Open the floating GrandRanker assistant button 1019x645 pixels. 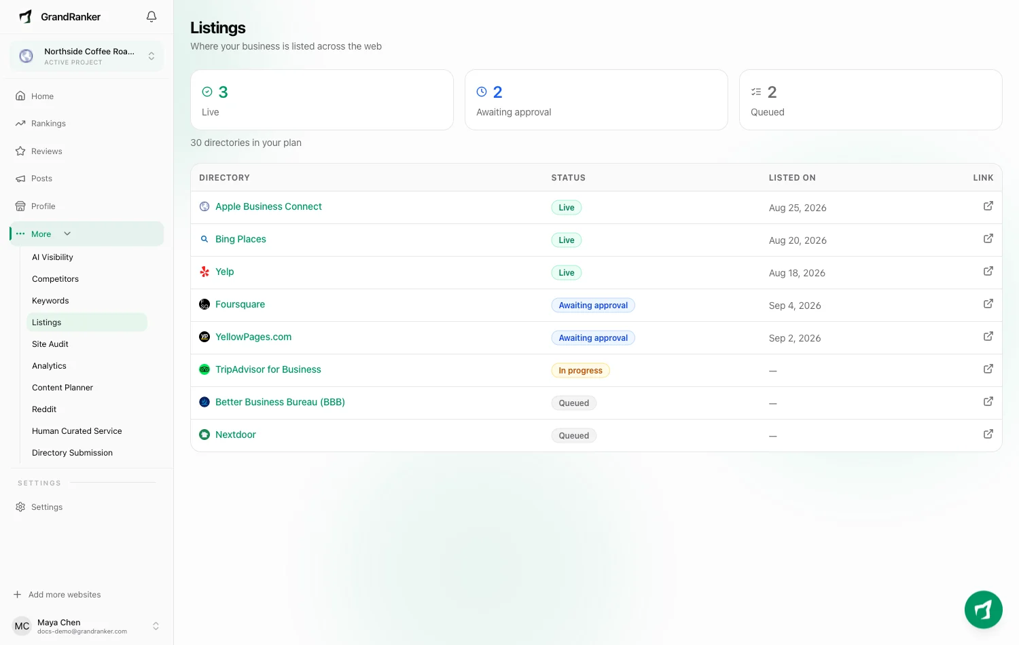pyautogui.click(x=983, y=610)
